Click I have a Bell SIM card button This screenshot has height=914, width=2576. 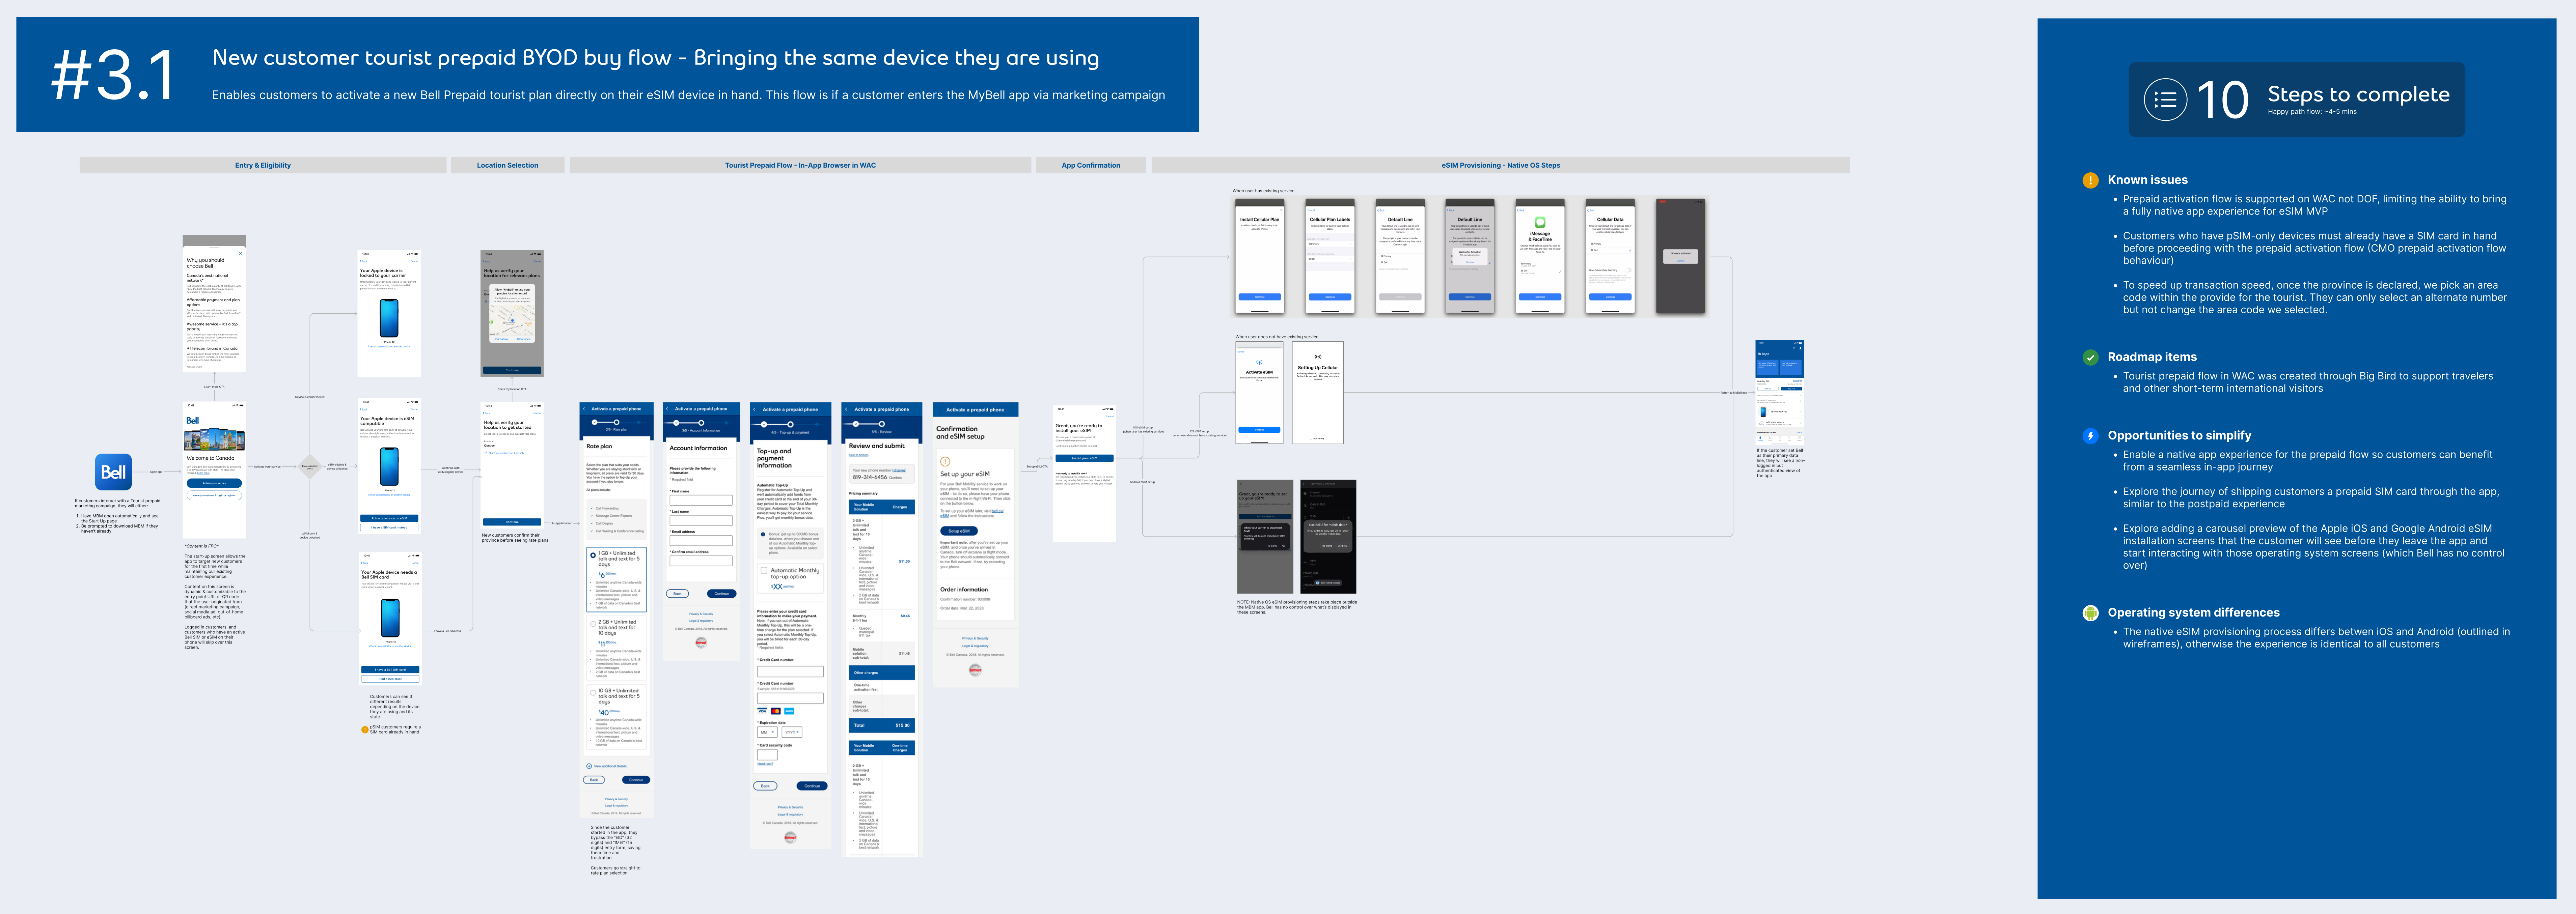point(390,670)
